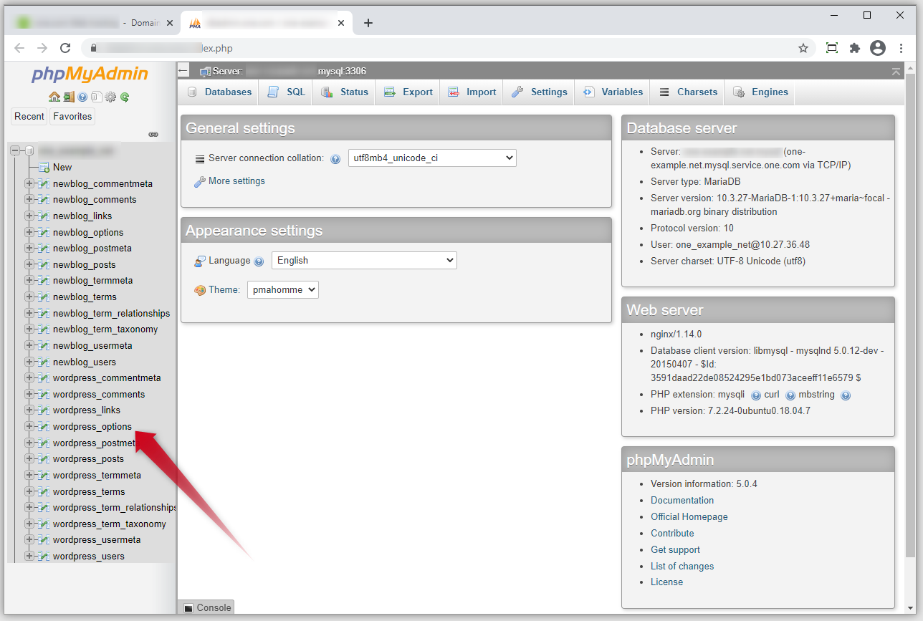Collapse the database tree with minus box
This screenshot has height=621, width=923.
(15, 151)
